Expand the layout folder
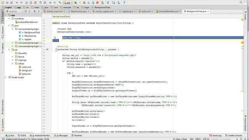 coord(12,56)
